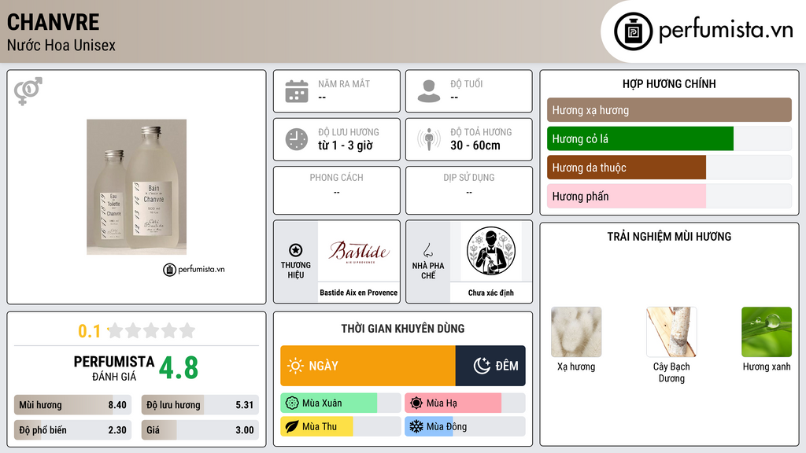Click the sun icon beside Mùa Hạ
The width and height of the screenshot is (806, 453).
416,403
